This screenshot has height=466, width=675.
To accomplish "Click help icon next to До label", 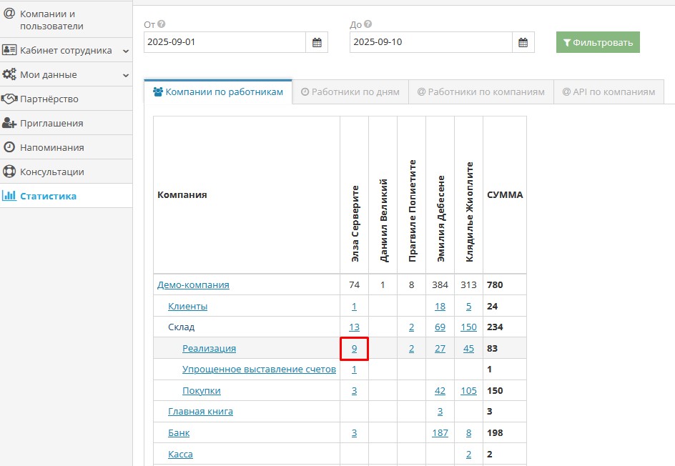I will pyautogui.click(x=368, y=24).
